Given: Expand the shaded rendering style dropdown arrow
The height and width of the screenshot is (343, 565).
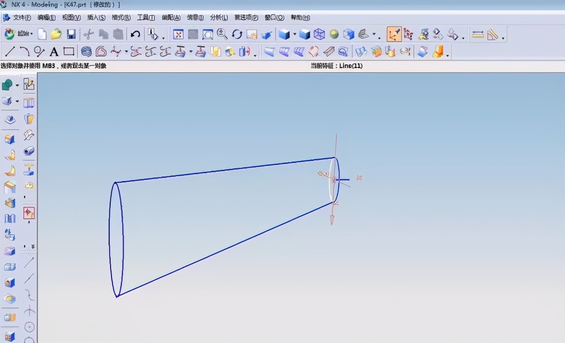Looking at the screenshot, I should [x=295, y=34].
